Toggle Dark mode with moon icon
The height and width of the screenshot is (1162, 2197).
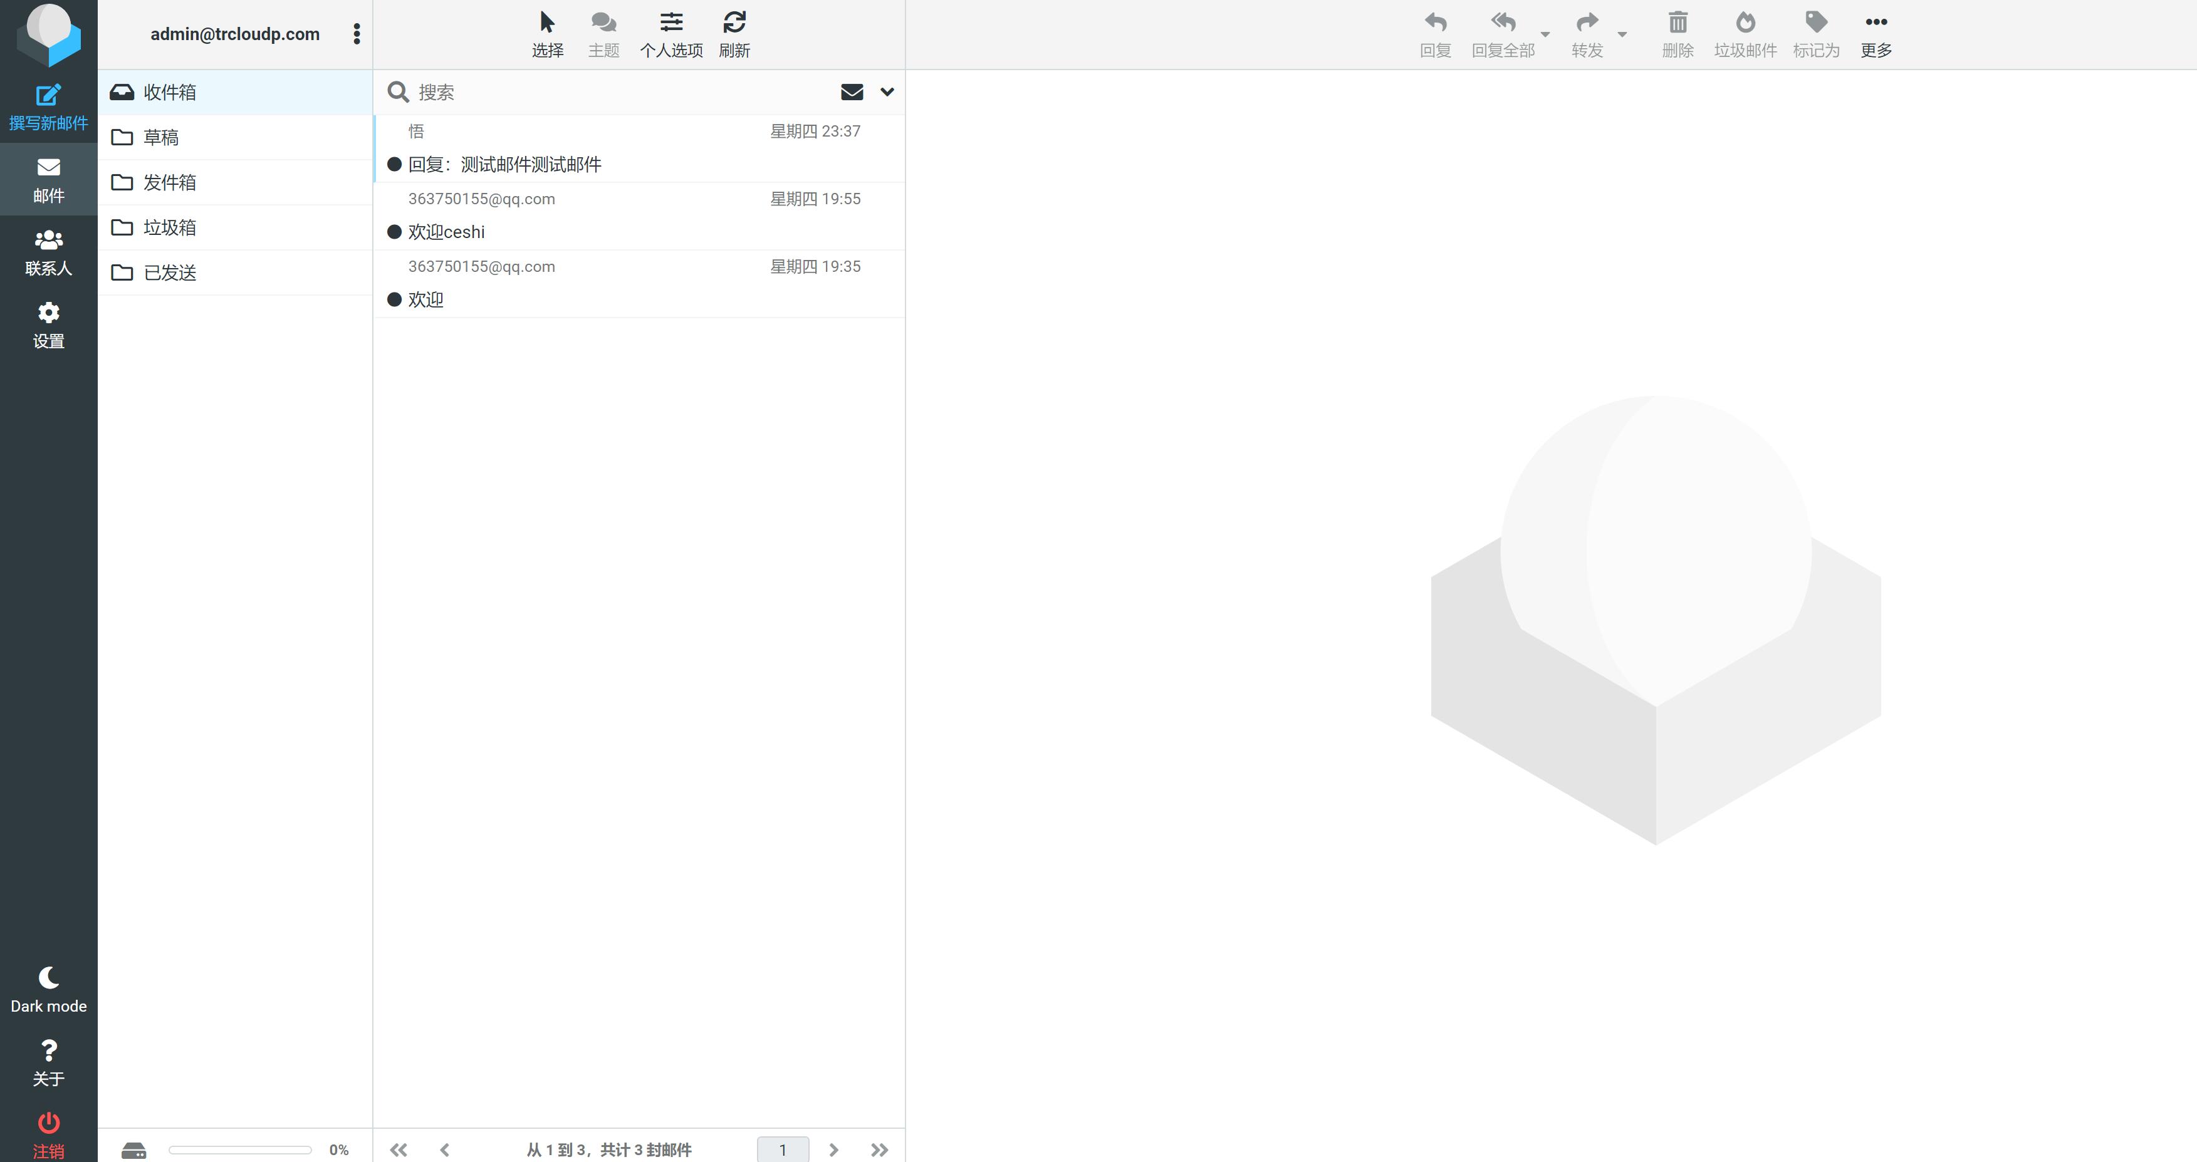pos(49,978)
